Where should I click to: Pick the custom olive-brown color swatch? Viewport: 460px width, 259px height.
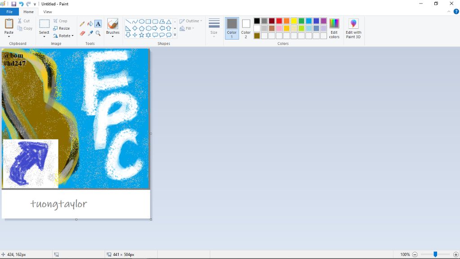[x=257, y=36]
